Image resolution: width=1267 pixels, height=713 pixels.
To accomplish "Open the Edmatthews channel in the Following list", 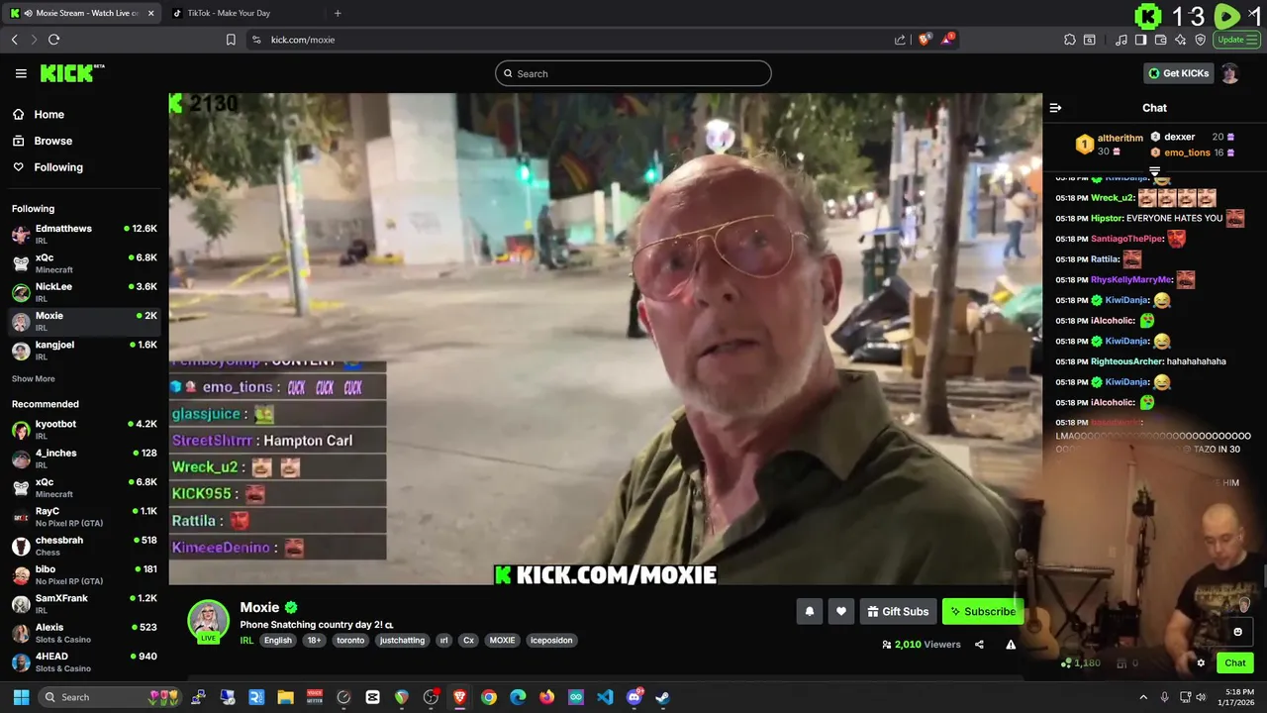I will click(x=83, y=234).
